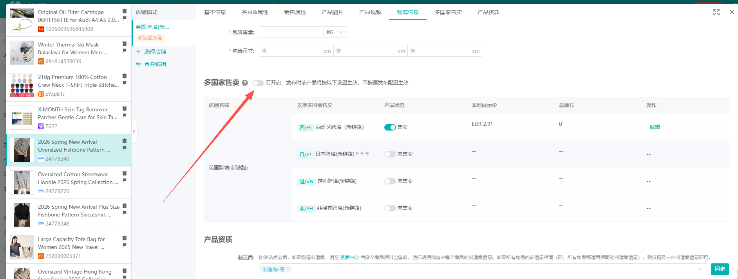Open the 资质中心 link
Viewport: 738px width, 279px height.
[x=349, y=258]
